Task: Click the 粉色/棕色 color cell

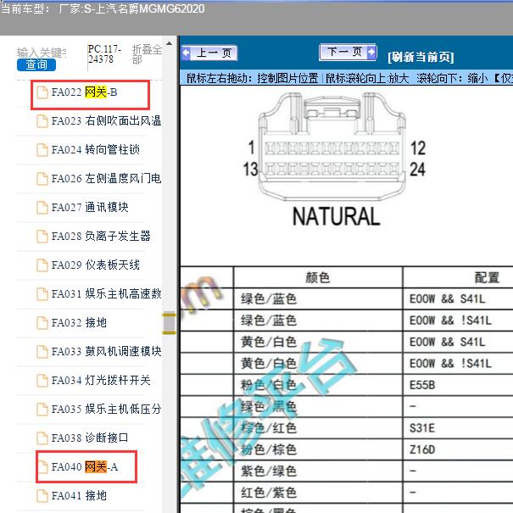Action: [318, 449]
